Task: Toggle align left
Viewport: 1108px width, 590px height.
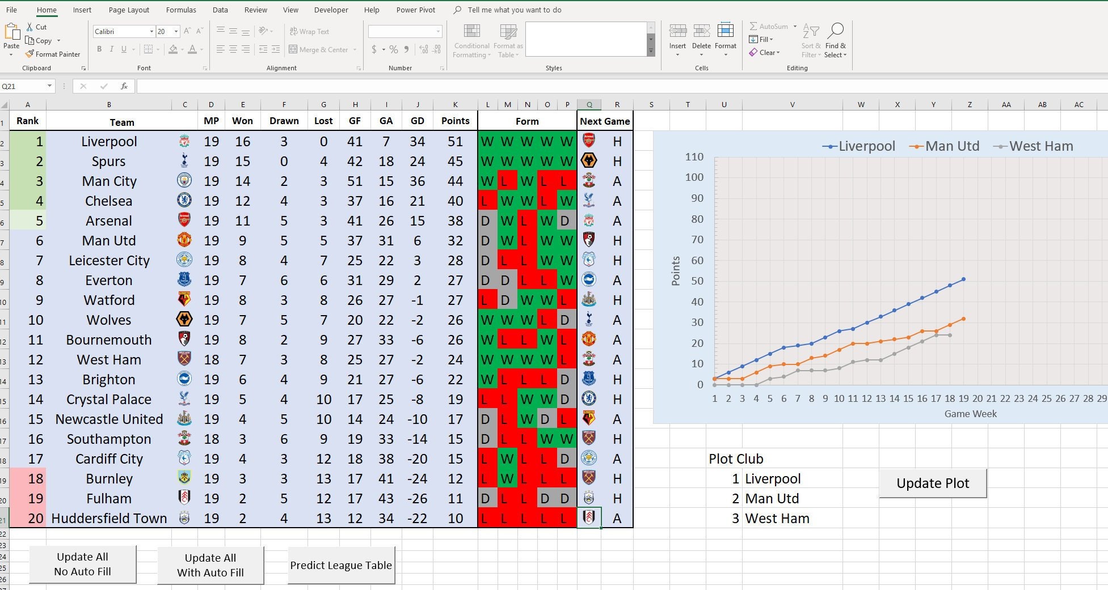Action: (x=221, y=49)
